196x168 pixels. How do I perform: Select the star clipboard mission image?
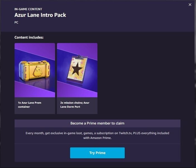click(77, 70)
